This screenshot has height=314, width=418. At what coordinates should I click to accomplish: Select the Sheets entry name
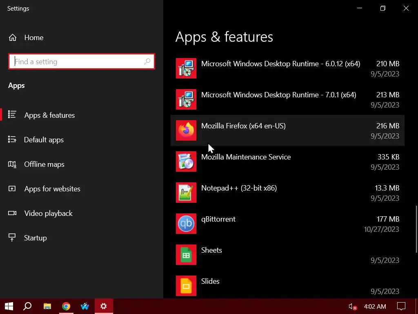pos(212,250)
